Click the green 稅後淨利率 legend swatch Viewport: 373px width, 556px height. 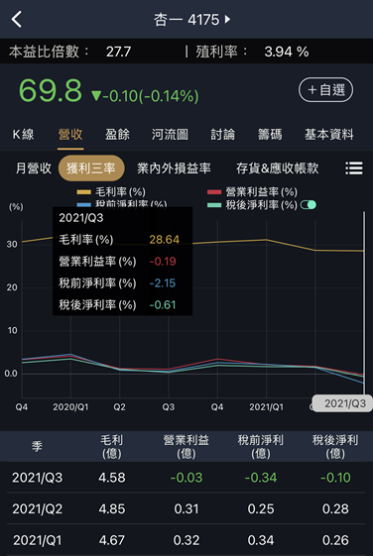coord(214,205)
